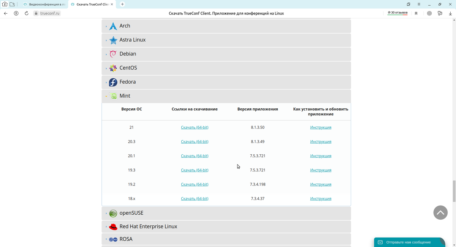Screen dimensions: 456x247
Task: Click the lock icon in address bar
Action: [36, 13]
